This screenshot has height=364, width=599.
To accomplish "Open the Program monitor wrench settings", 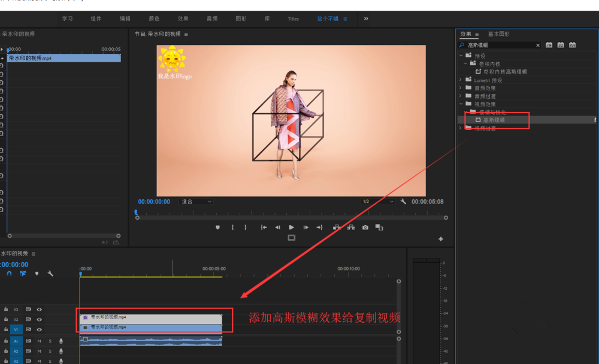I will (403, 202).
